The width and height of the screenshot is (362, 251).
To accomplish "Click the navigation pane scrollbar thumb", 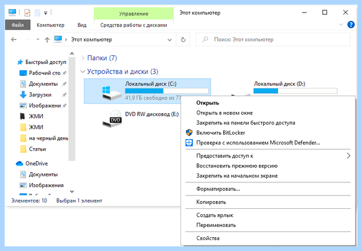I will tap(72, 109).
